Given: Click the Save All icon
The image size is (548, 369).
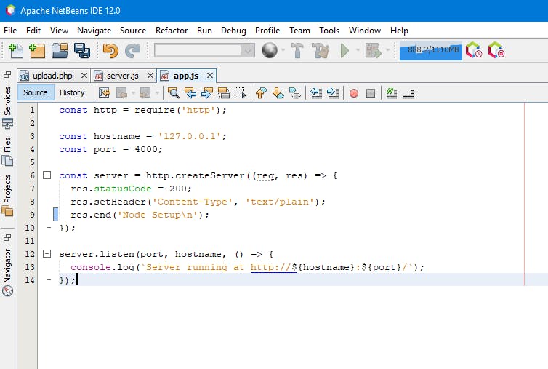Looking at the screenshot, I should [81, 50].
